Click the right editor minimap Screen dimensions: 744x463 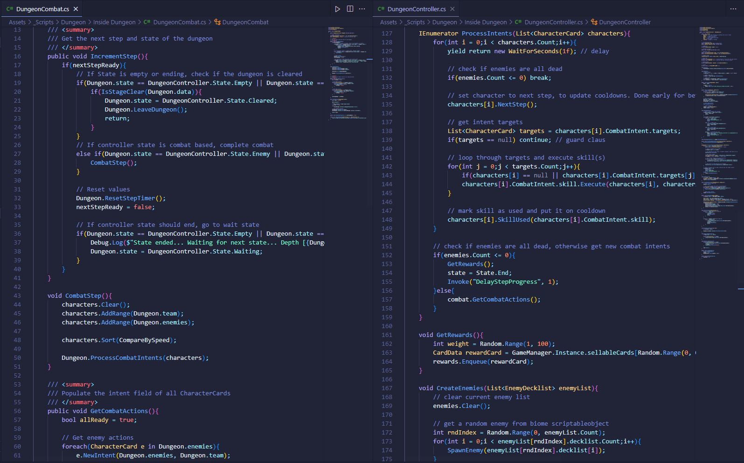tap(719, 140)
